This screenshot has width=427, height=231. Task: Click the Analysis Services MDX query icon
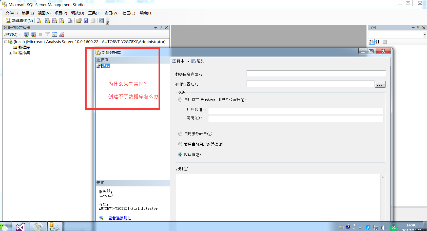click(x=47, y=21)
